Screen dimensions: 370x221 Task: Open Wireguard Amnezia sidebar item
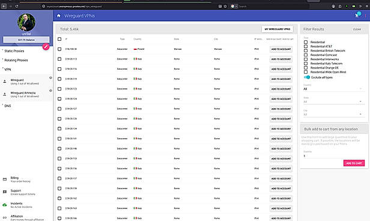(x=26, y=94)
